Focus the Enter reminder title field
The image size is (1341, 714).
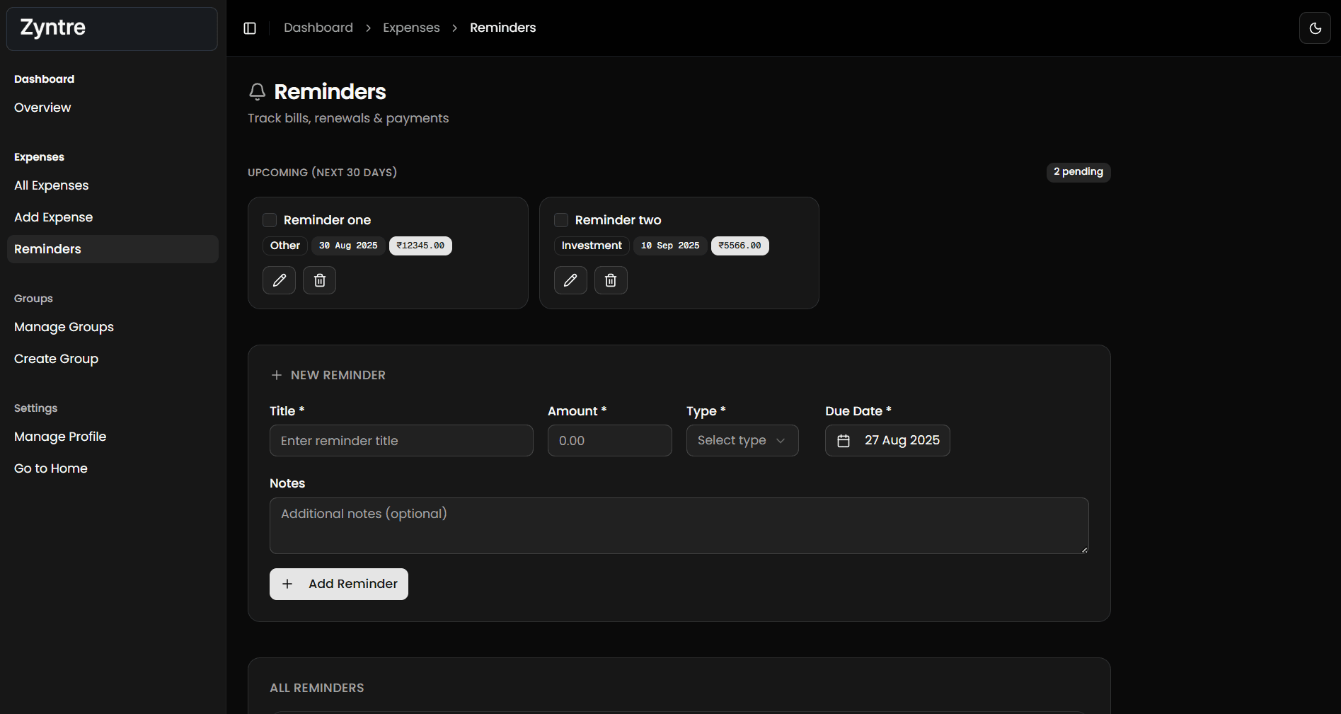[x=401, y=441]
